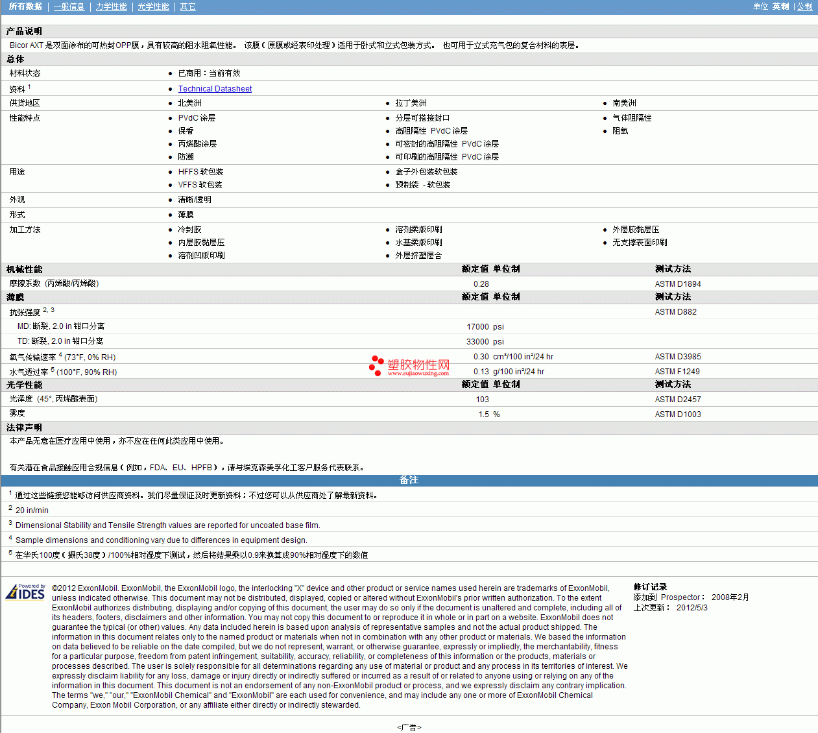Viewport: 818px width, 733px height.
Task: Click ASTM D1894 test method text
Action: tap(678, 284)
